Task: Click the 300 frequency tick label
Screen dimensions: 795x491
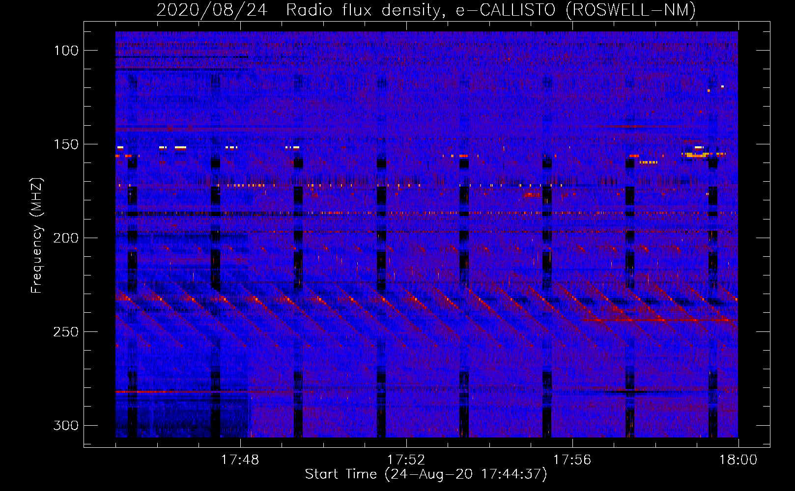Action: pos(66,425)
